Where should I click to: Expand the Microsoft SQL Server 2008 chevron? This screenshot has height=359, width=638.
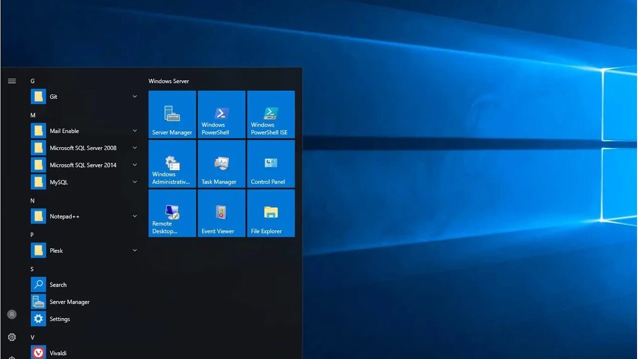coord(135,148)
